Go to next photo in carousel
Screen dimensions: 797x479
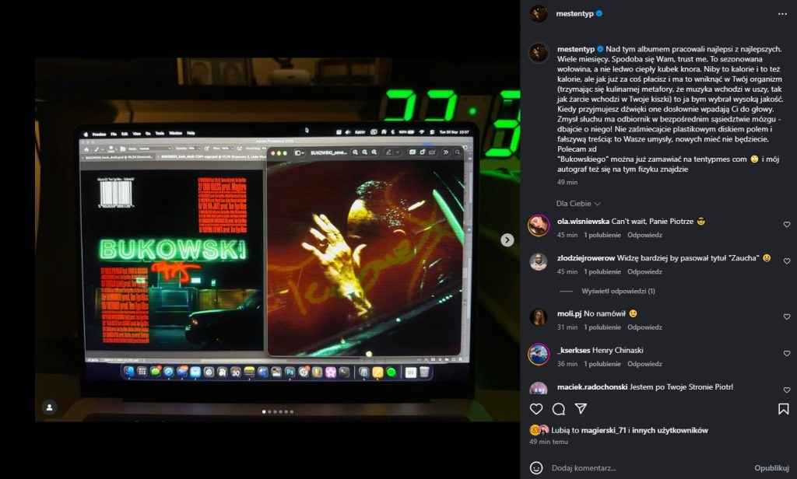tap(507, 239)
